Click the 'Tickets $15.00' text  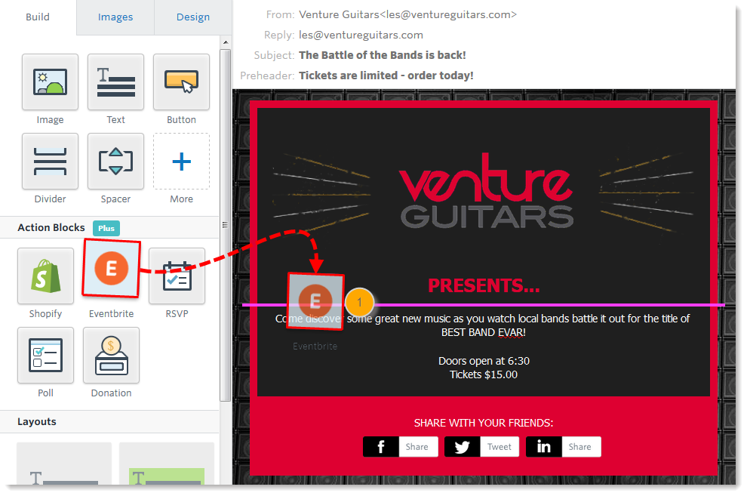(x=484, y=375)
